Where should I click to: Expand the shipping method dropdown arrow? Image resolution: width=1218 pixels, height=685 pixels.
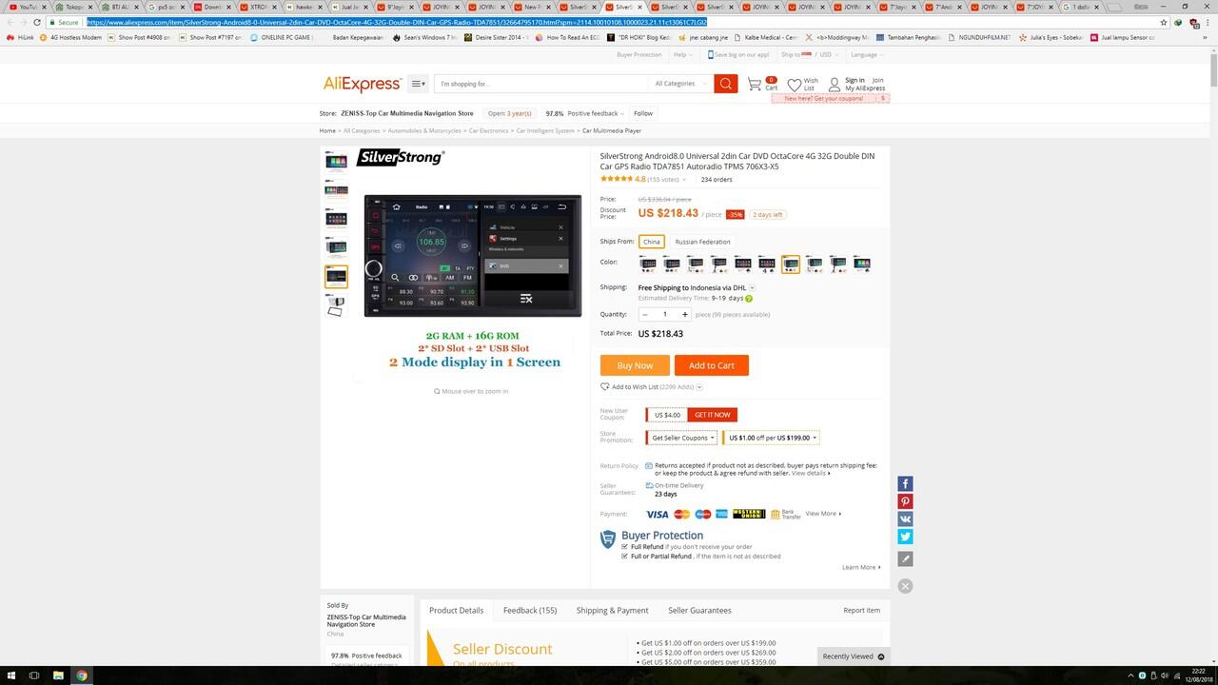tap(752, 287)
